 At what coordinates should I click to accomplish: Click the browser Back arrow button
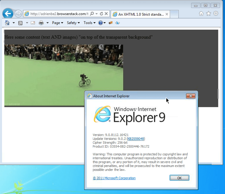[x=8, y=14]
